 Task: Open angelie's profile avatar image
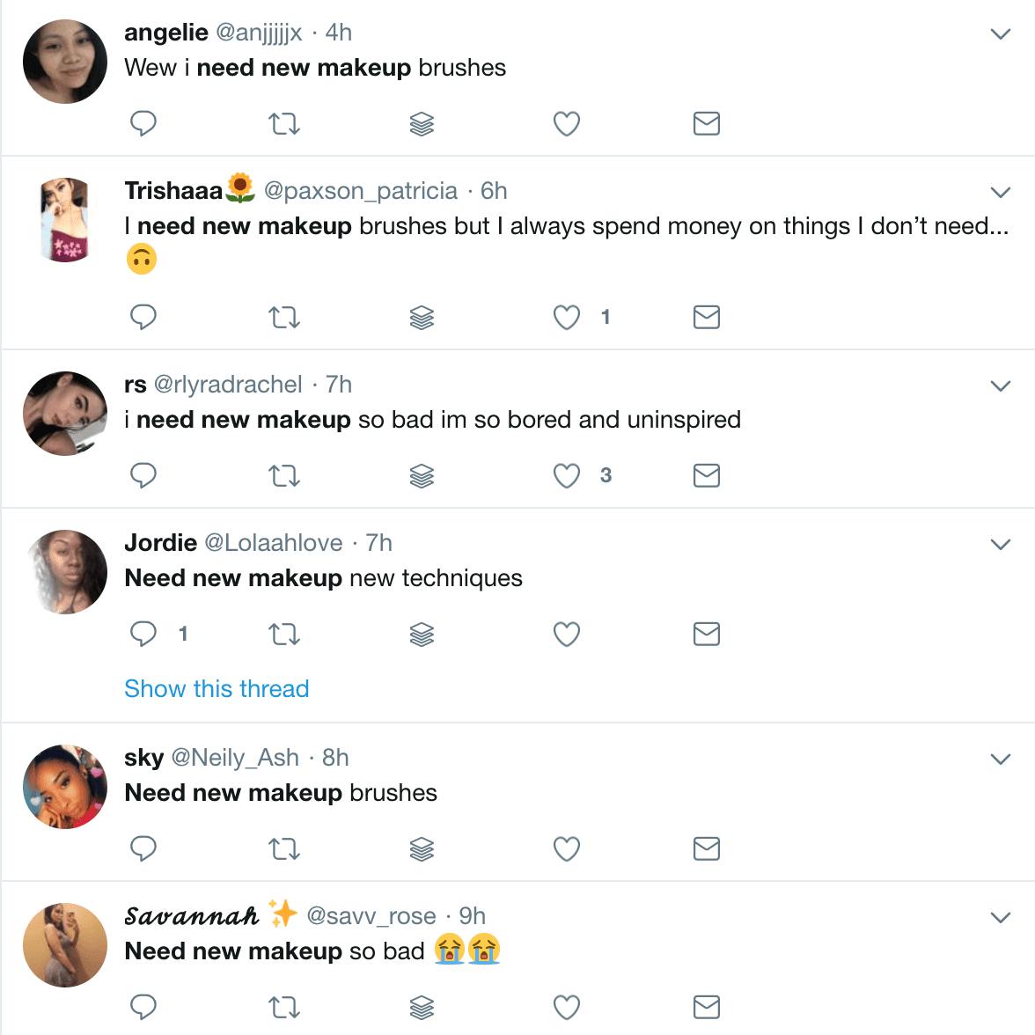pyautogui.click(x=65, y=62)
